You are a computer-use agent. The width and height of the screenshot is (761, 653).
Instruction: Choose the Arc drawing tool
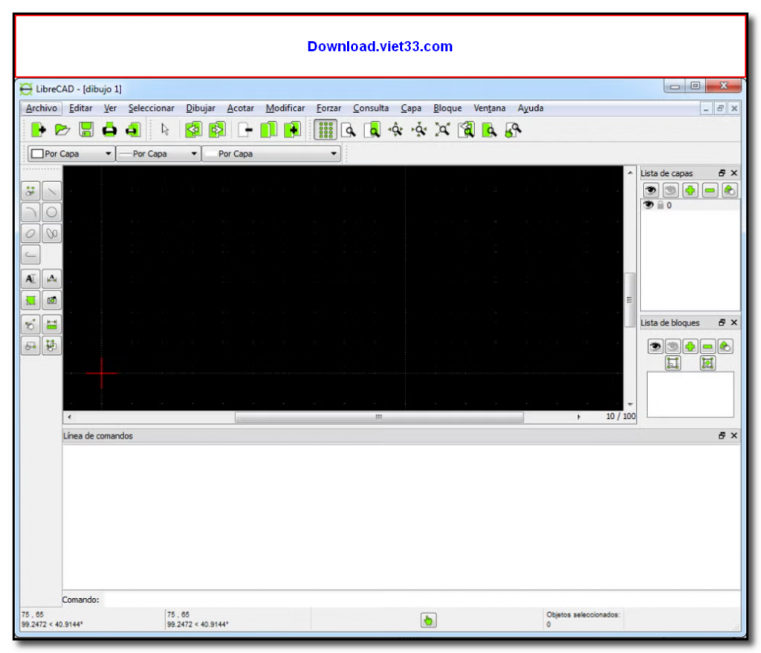coord(30,212)
